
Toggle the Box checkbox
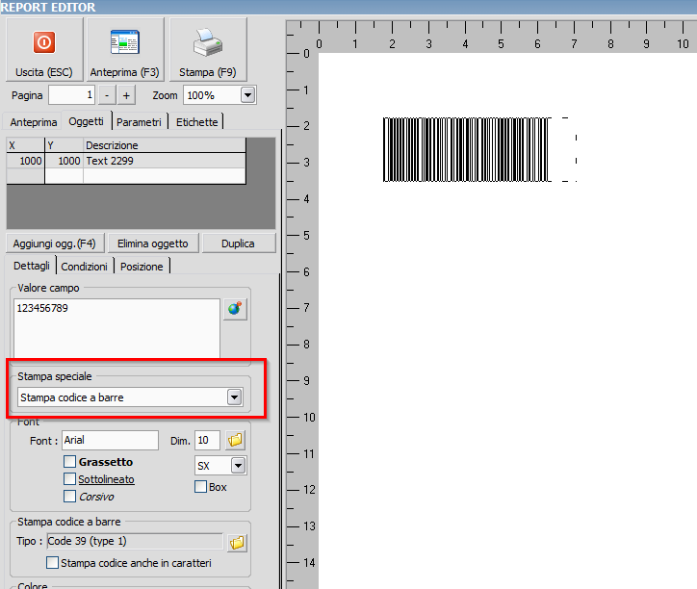point(201,487)
